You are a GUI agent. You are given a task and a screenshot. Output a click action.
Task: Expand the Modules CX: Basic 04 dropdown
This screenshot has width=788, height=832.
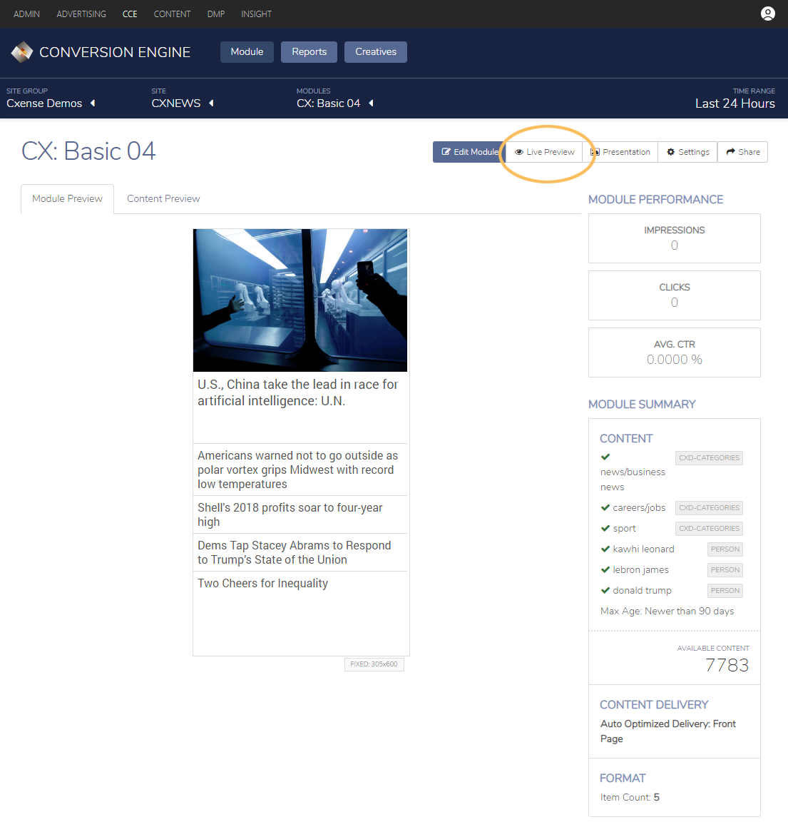[372, 103]
